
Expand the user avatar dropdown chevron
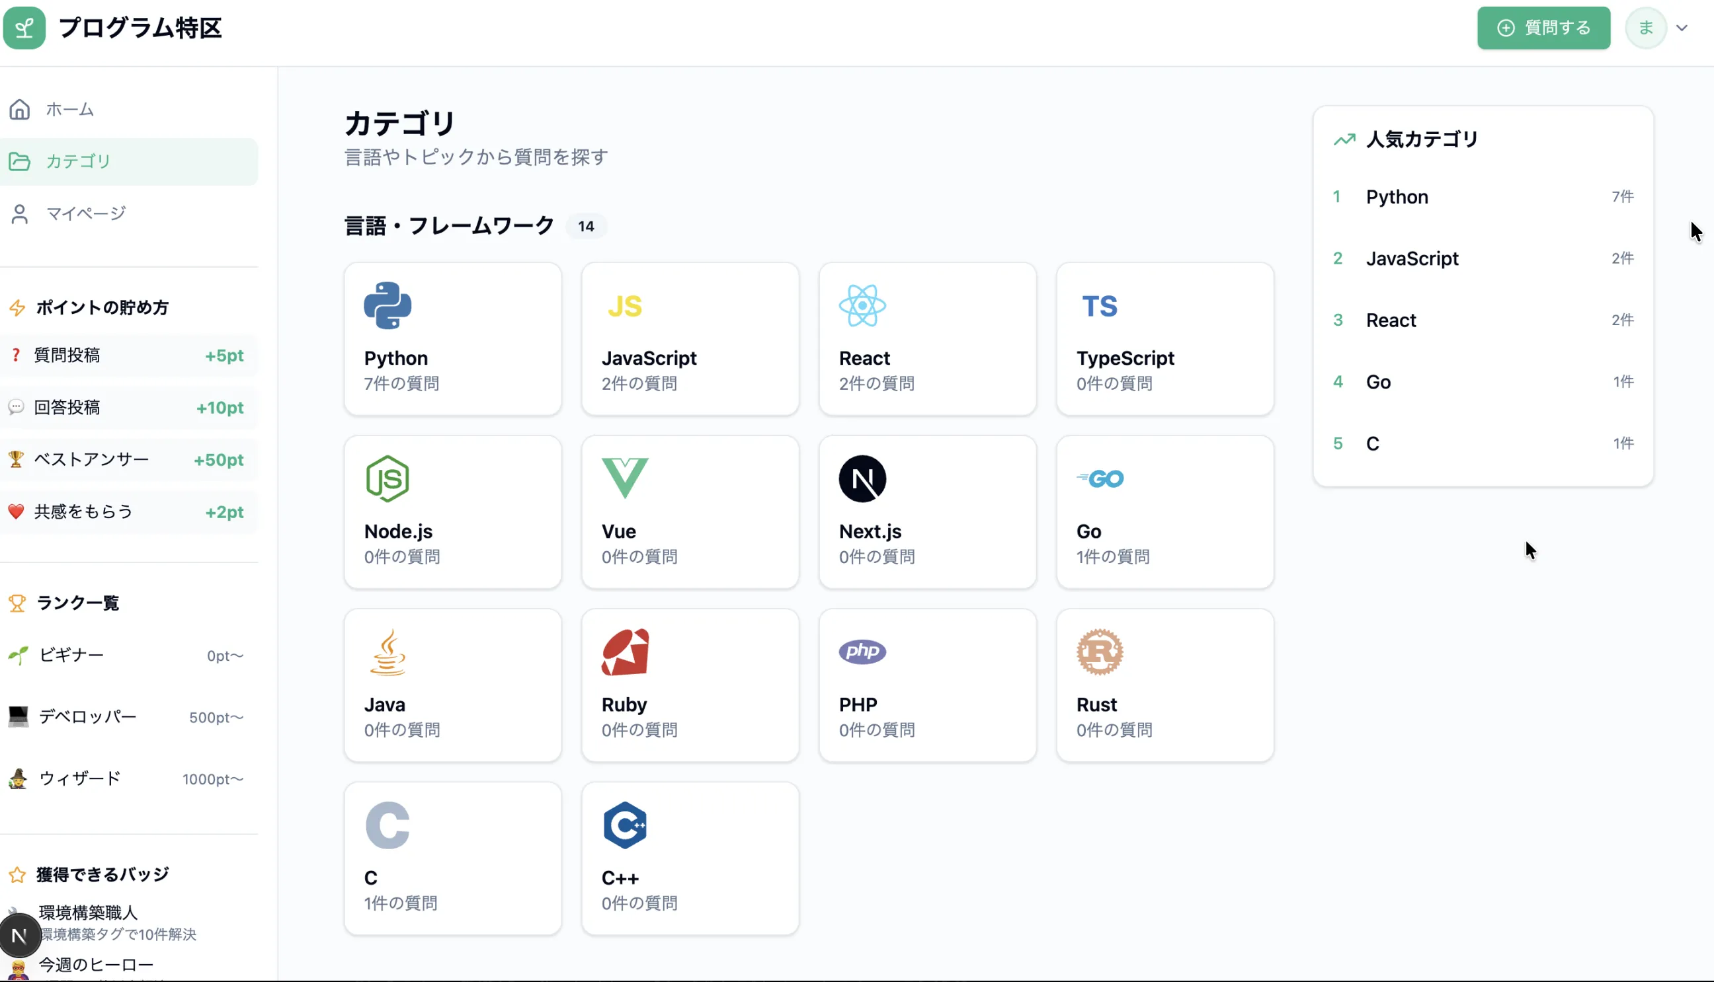1682,28
